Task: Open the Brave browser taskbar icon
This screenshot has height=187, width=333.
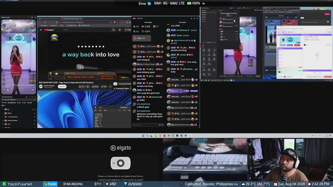Action: coord(160,136)
